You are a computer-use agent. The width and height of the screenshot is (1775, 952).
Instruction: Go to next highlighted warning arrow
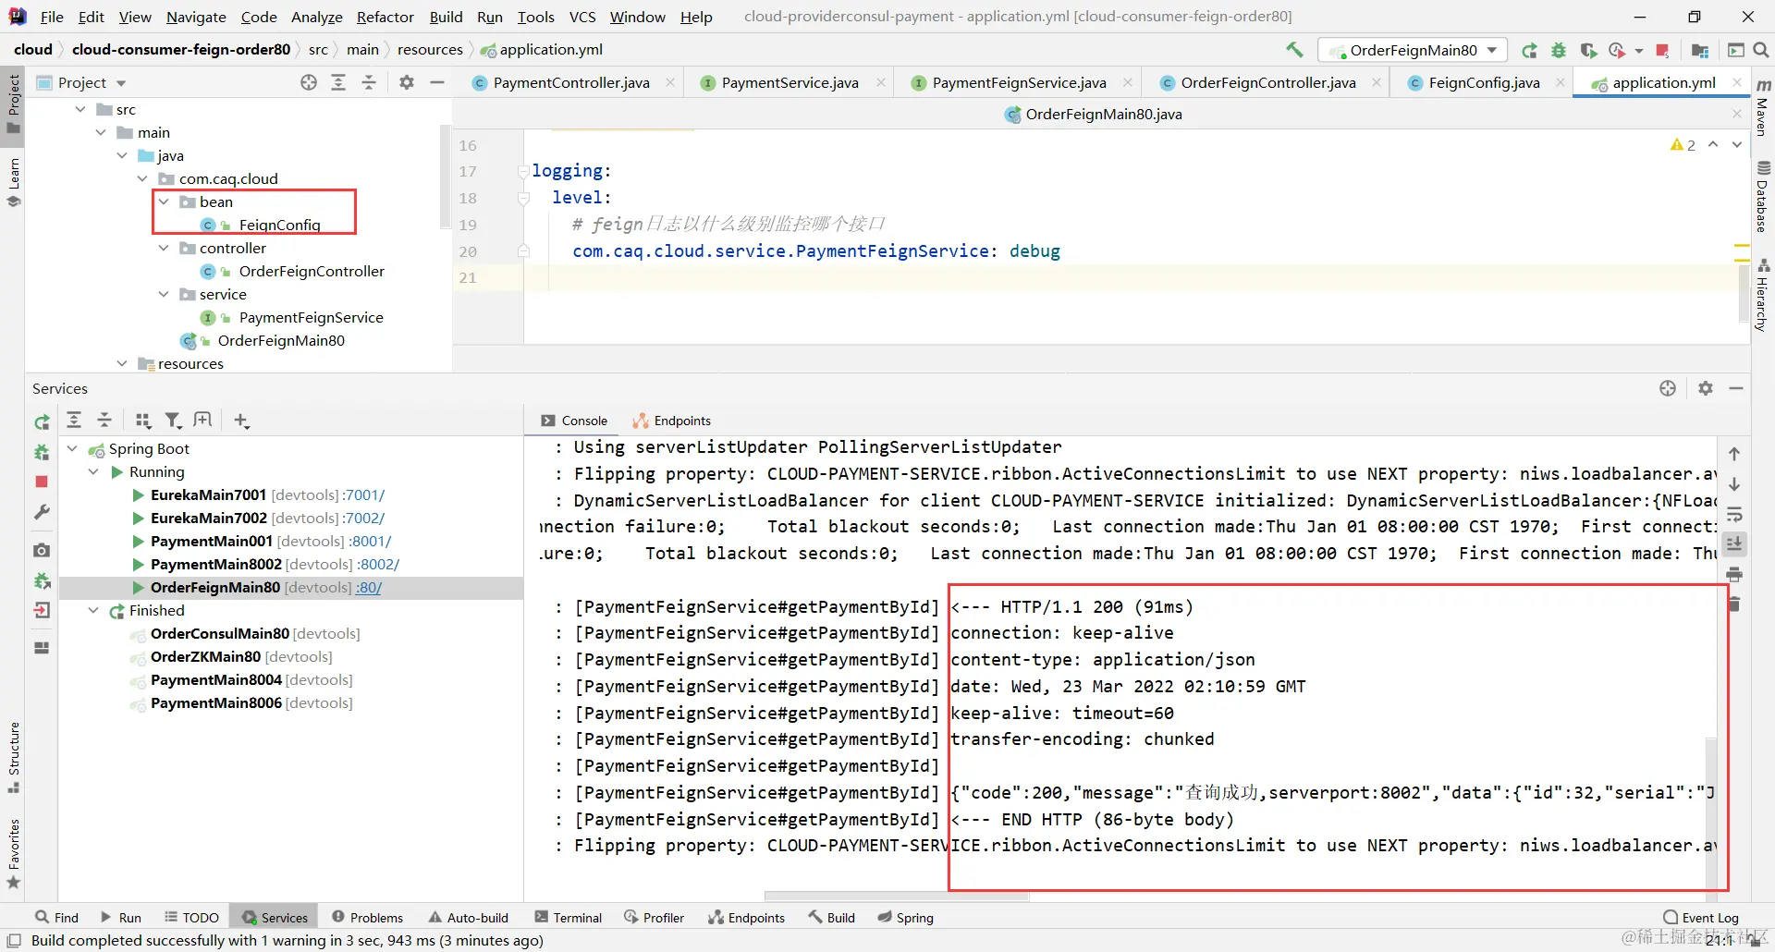(1737, 145)
